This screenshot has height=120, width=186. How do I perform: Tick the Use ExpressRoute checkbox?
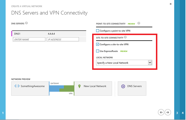click(97, 51)
